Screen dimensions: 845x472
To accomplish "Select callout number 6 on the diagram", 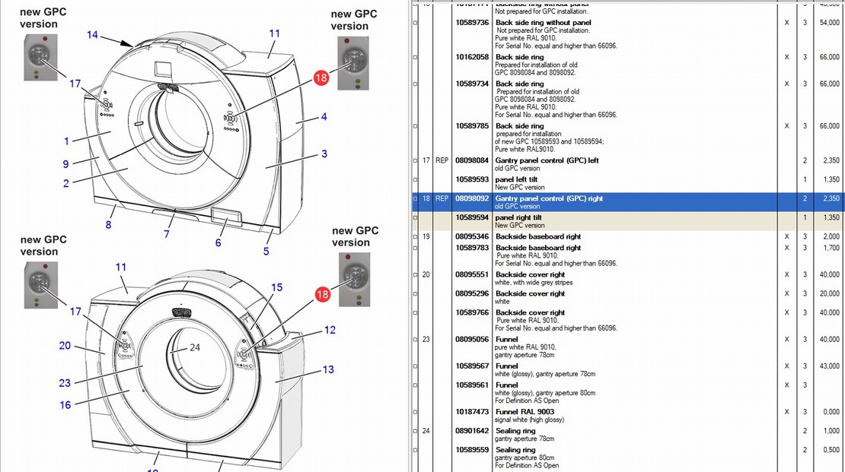I will pyautogui.click(x=218, y=242).
